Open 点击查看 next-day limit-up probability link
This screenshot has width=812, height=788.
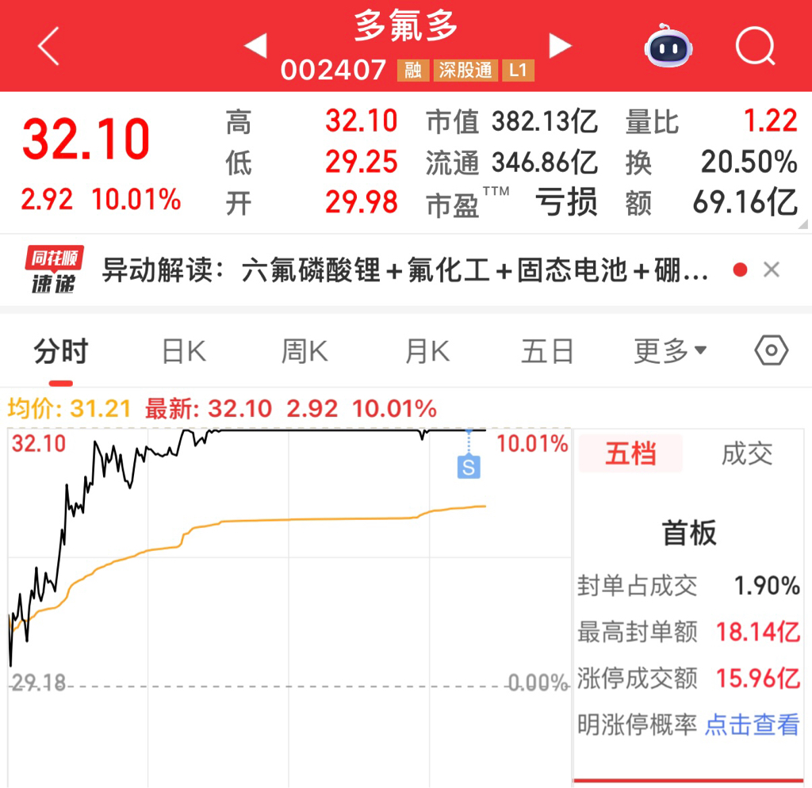(753, 725)
